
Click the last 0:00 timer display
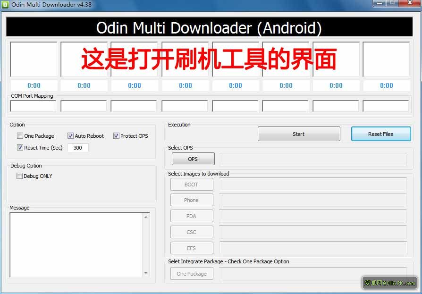pos(387,85)
